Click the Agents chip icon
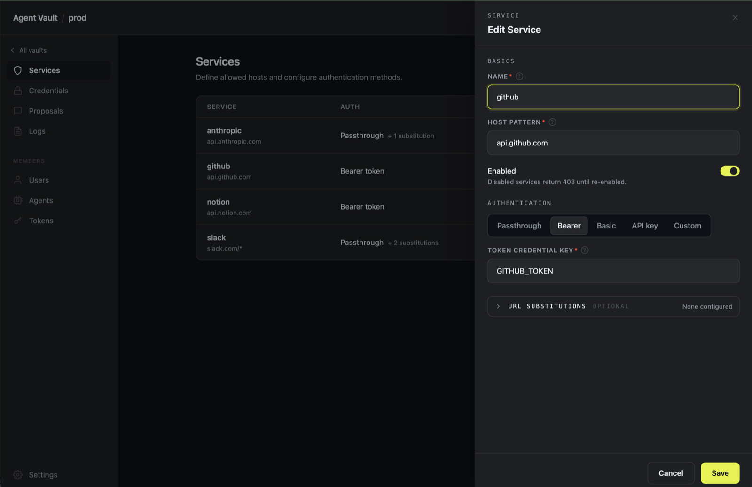The height and width of the screenshot is (487, 752). pos(18,200)
